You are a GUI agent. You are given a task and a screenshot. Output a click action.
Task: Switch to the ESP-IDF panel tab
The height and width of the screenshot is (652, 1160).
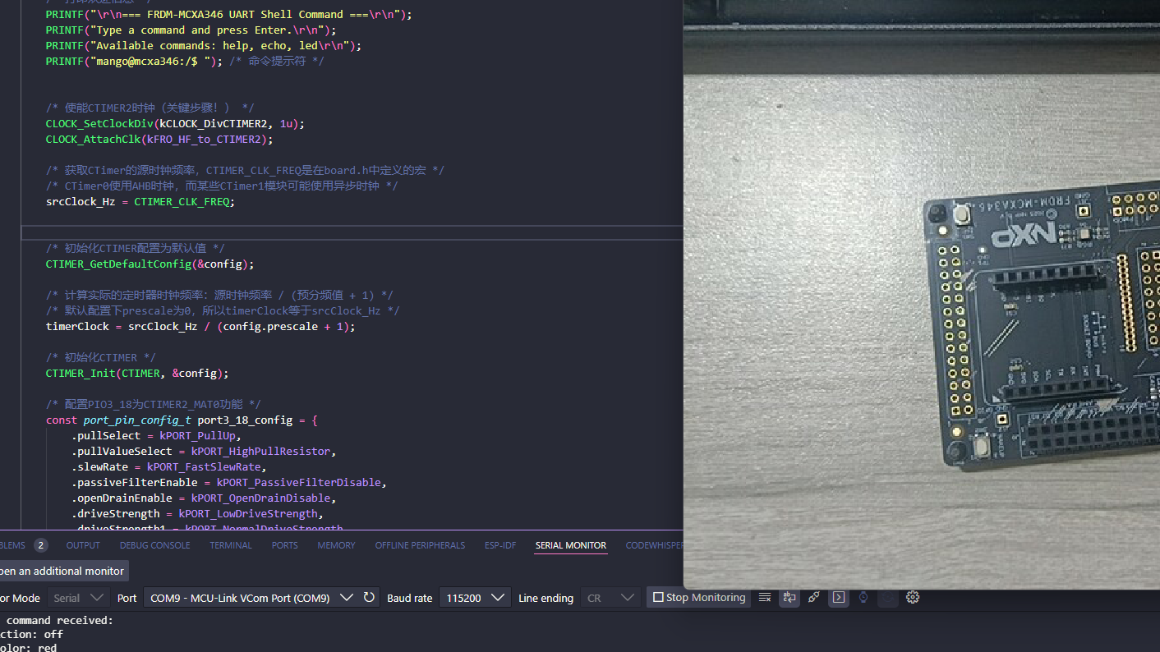pos(500,545)
